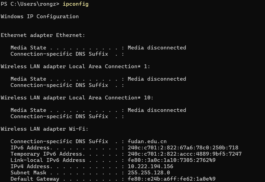Screen dimensions: 265x182
Task: Click the Local Area Connection* 10 heading
Action: 77,98
